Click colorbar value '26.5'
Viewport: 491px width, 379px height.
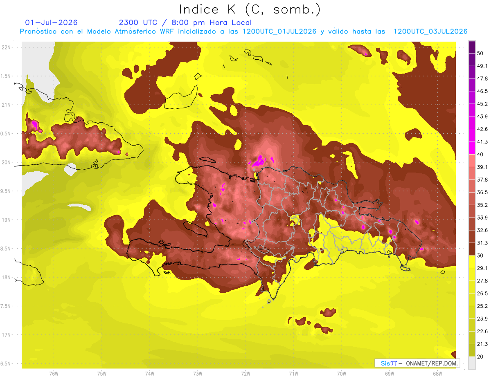[482, 293]
